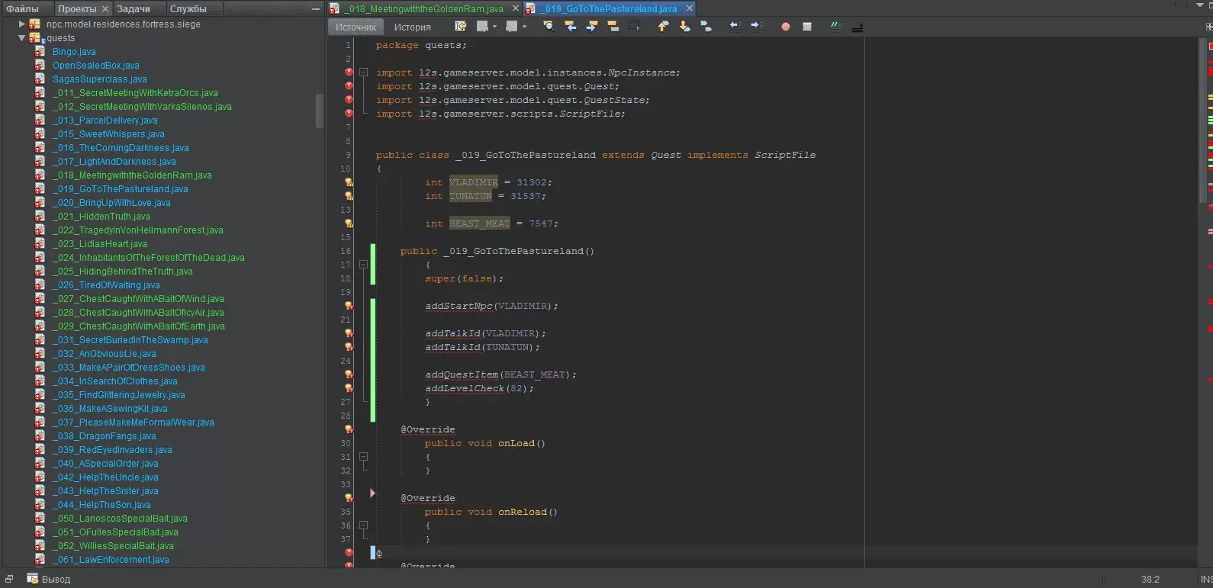
Task: Close _019_GoToThePastureland.java tab
Action: (x=690, y=8)
